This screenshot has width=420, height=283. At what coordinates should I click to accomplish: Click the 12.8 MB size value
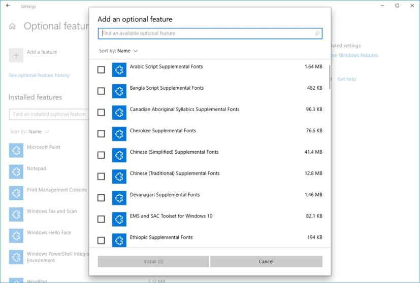[x=313, y=173]
